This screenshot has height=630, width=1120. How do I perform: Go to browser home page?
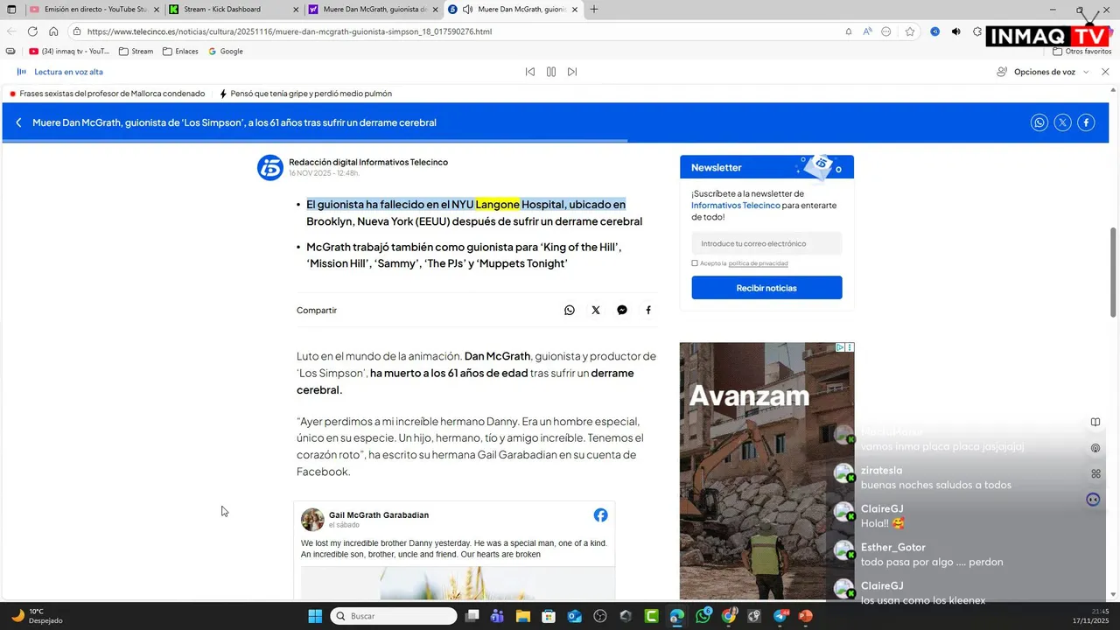53,31
